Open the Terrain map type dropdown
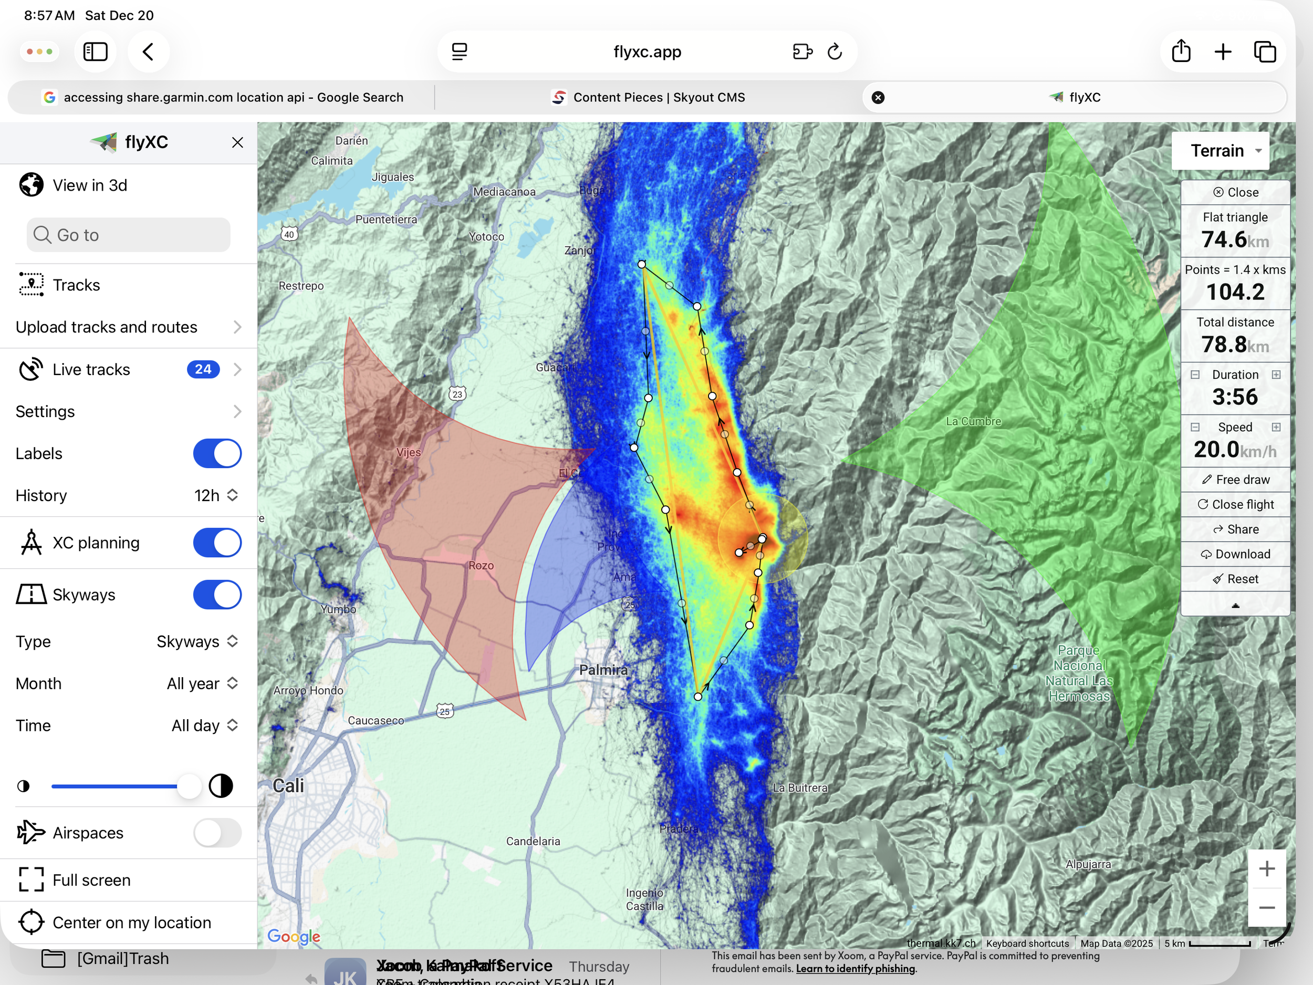The image size is (1313, 985). (x=1221, y=151)
